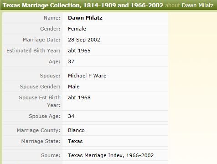Image resolution: width=217 pixels, height=164 pixels.
Task: Click the Marriage County value Blanco
Action: (x=76, y=130)
